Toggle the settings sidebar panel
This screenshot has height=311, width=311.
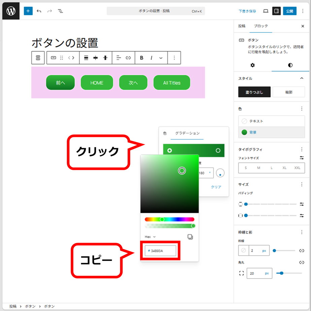pyautogui.click(x=276, y=11)
